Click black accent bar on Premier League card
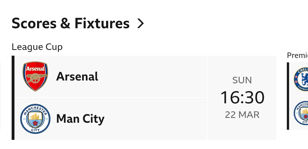The image size is (308, 149). (x=288, y=96)
